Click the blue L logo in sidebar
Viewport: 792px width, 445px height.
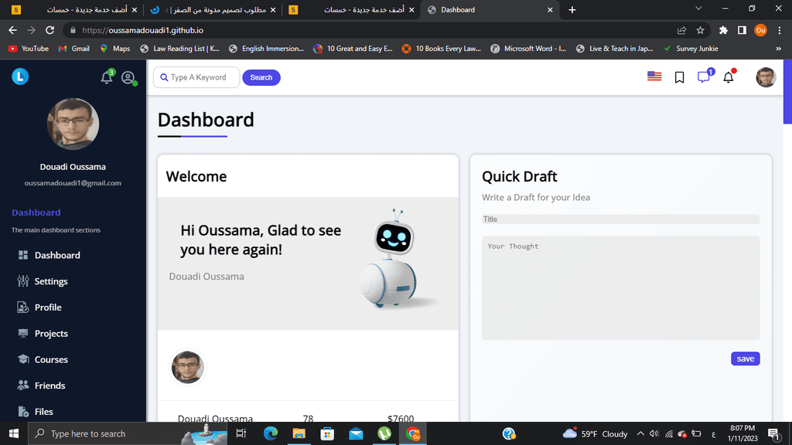(x=20, y=76)
